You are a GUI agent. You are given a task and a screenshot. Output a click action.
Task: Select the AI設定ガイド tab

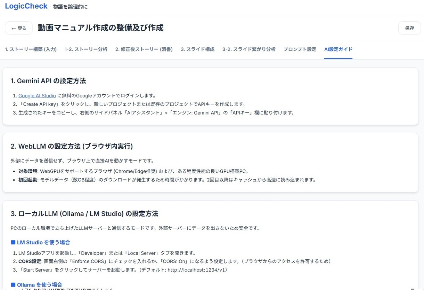(x=338, y=49)
